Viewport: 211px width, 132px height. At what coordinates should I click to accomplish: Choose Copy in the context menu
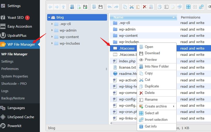(x=157, y=73)
